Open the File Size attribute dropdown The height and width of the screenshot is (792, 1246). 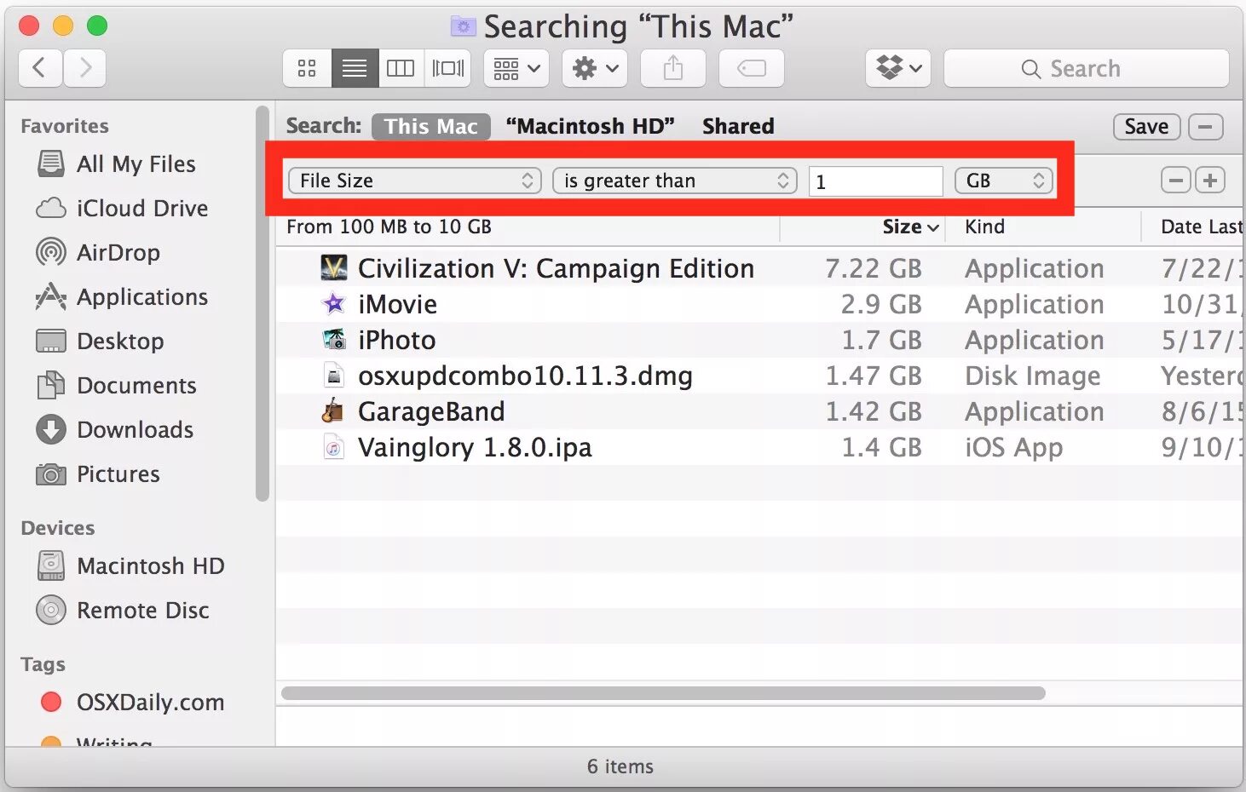click(415, 181)
